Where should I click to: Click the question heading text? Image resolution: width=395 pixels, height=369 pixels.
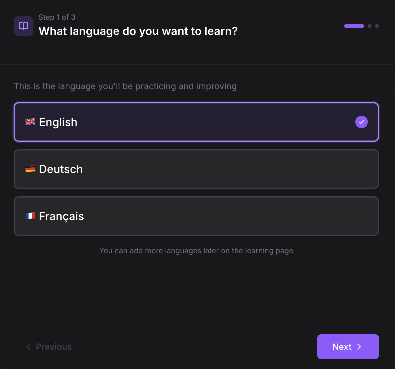(x=138, y=31)
